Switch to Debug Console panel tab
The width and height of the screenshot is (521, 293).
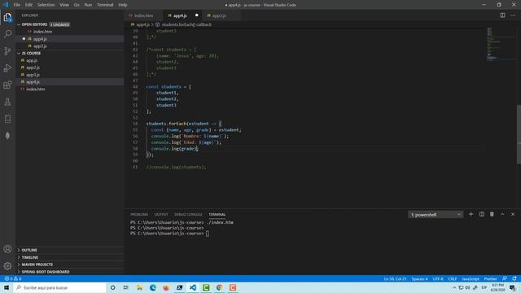[x=188, y=215]
